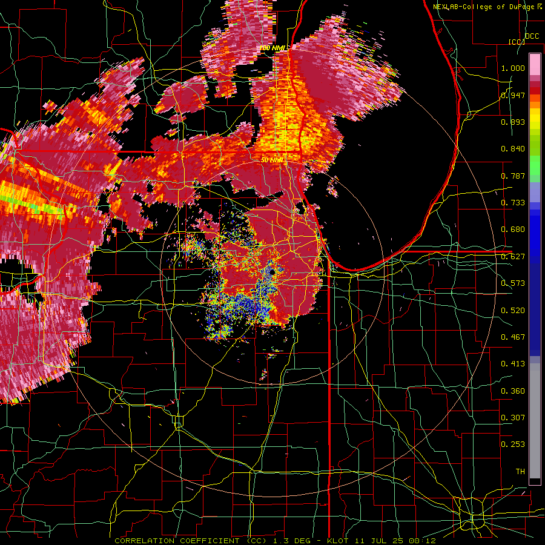Click the light pink top color bar segment
545x545 pixels.
coord(535,64)
